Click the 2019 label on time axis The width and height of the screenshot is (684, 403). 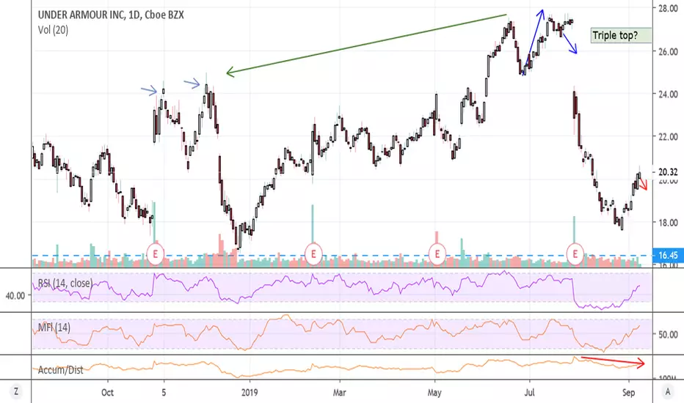point(249,392)
